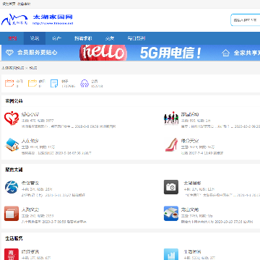
Task: Open the red square icon under 生活服务
Action: (12, 254)
